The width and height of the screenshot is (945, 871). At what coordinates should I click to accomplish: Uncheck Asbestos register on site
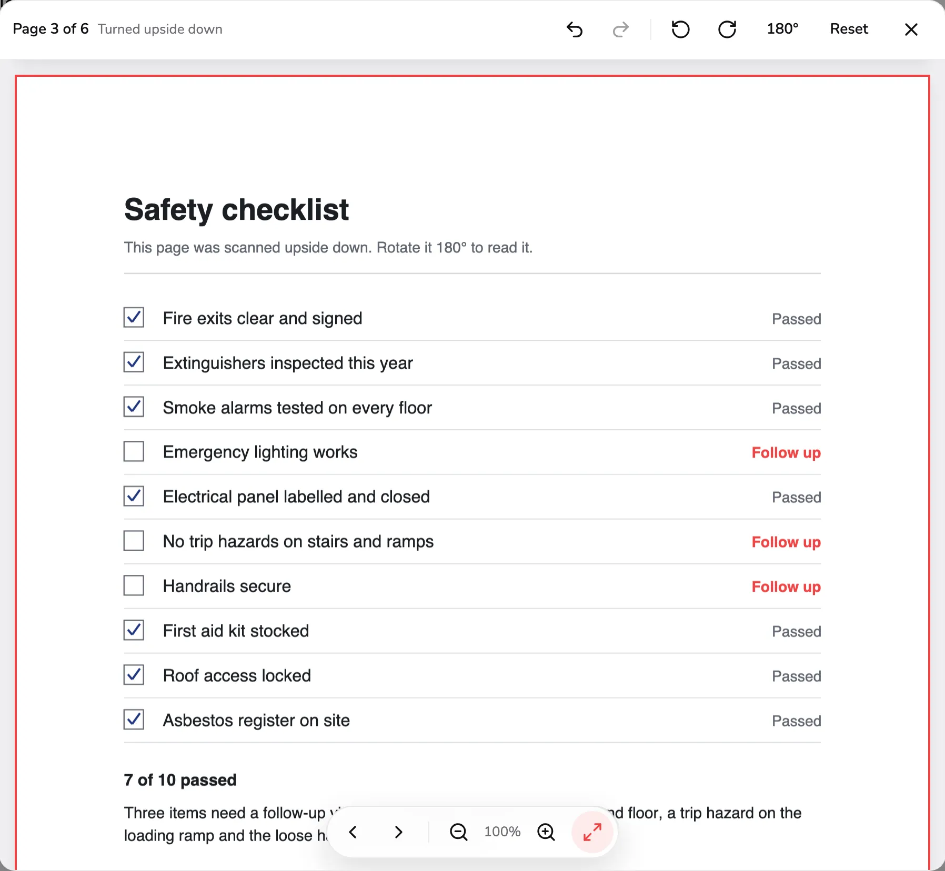pyautogui.click(x=134, y=720)
